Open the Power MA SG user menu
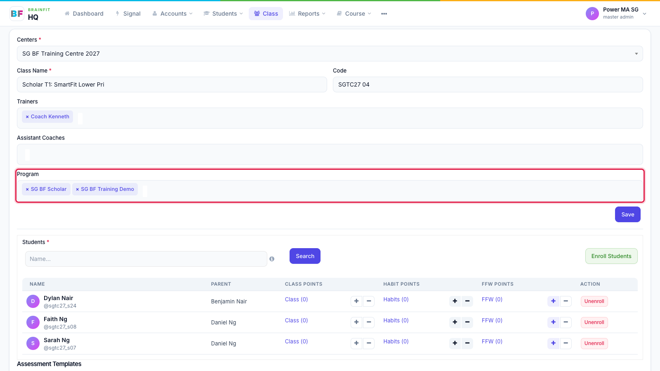 pos(616,14)
